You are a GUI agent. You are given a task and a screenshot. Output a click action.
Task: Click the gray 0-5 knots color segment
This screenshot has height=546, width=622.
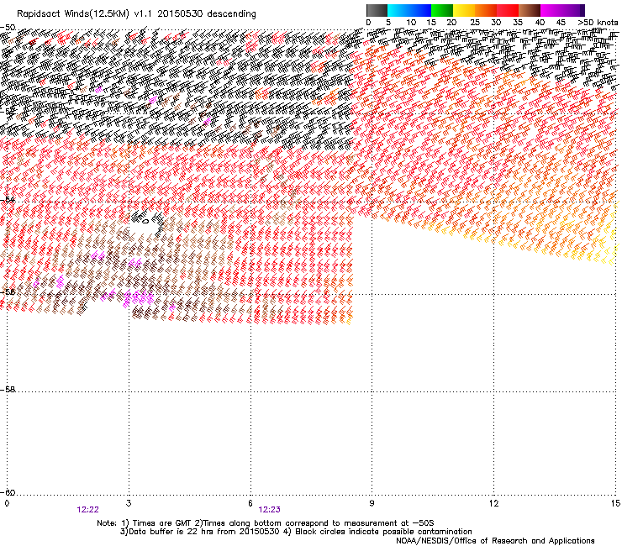(x=377, y=10)
